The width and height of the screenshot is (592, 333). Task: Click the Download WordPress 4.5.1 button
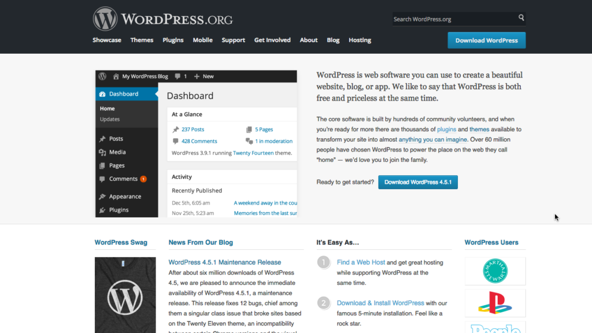pos(418,182)
